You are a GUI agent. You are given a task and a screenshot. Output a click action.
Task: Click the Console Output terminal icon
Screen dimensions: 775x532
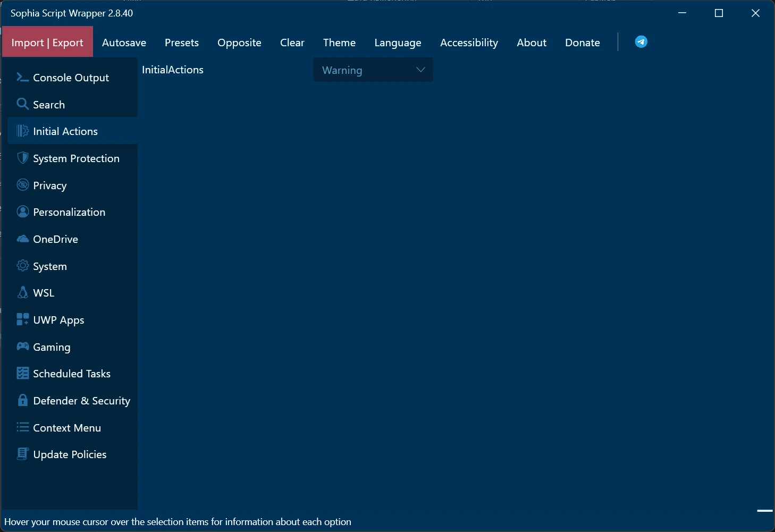pos(22,77)
